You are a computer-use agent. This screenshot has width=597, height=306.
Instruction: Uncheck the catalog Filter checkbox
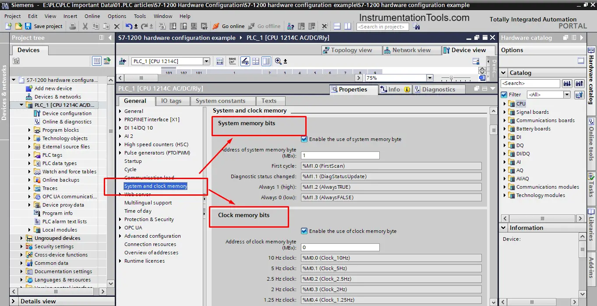pos(504,95)
